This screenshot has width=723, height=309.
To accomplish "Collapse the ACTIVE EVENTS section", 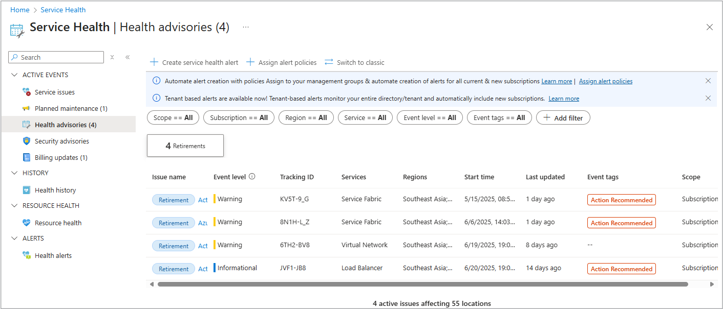I will point(14,75).
